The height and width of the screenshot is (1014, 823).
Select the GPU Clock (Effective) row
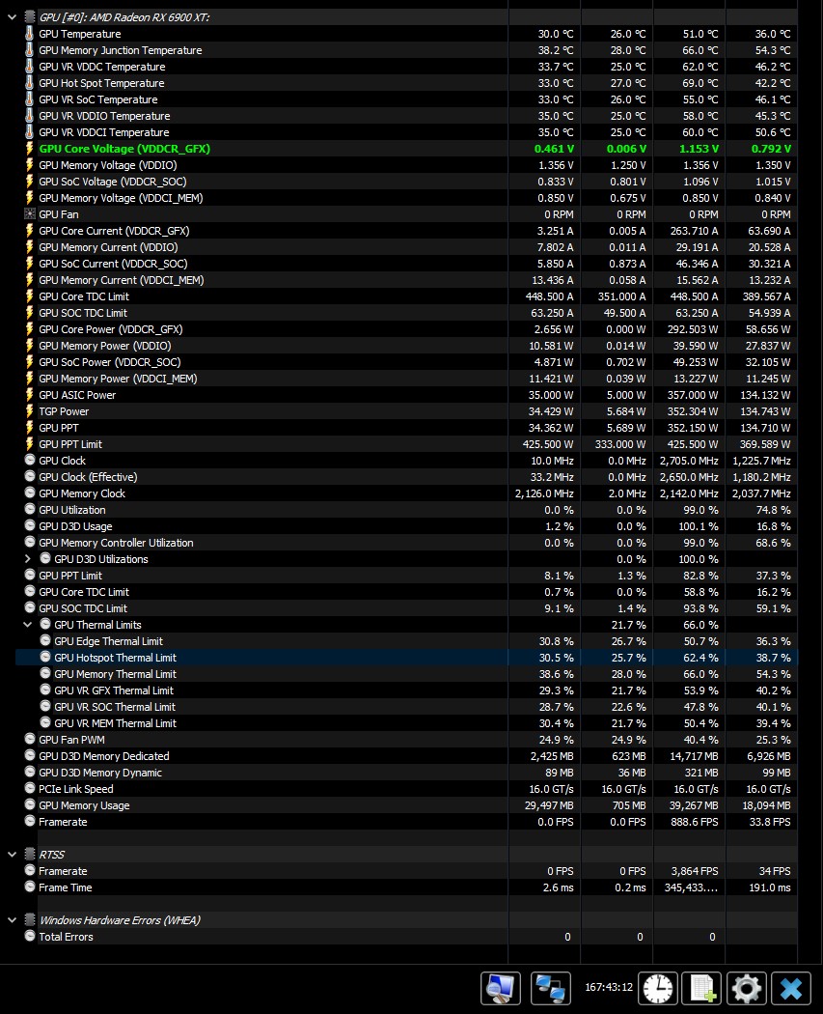407,477
